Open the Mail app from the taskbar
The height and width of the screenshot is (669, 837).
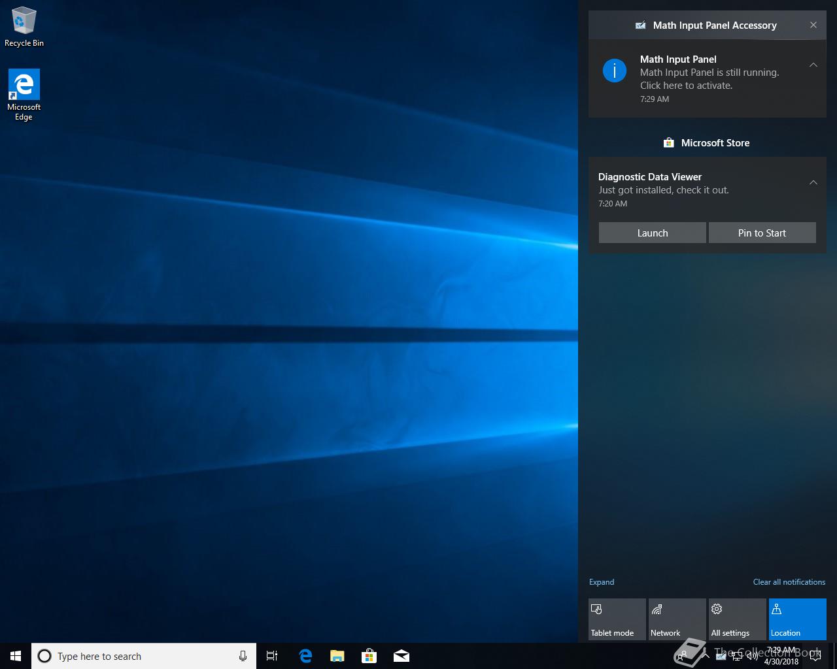coord(401,656)
